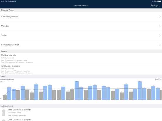This screenshot has width=162, height=121.
Task: Select the 5000 Questions in a month achievement
Action: (x=81, y=113)
